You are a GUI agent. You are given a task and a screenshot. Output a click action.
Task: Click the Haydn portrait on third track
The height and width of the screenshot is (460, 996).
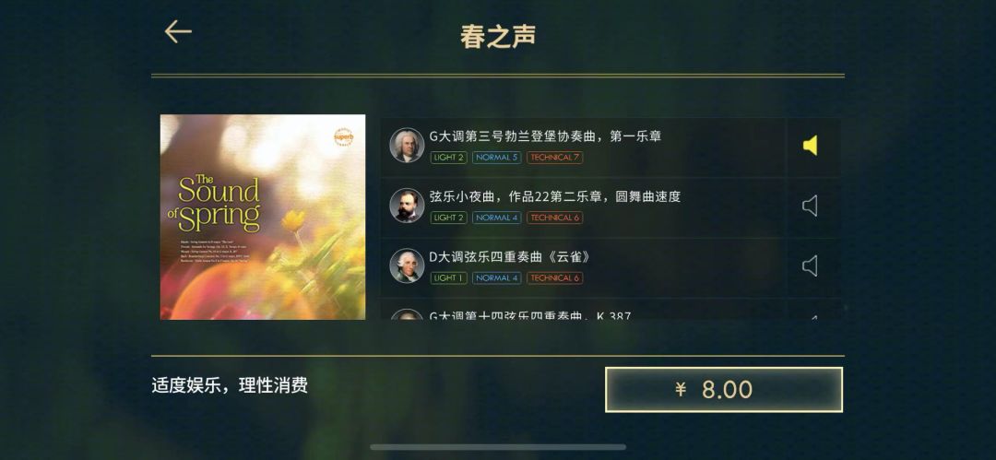coord(407,265)
